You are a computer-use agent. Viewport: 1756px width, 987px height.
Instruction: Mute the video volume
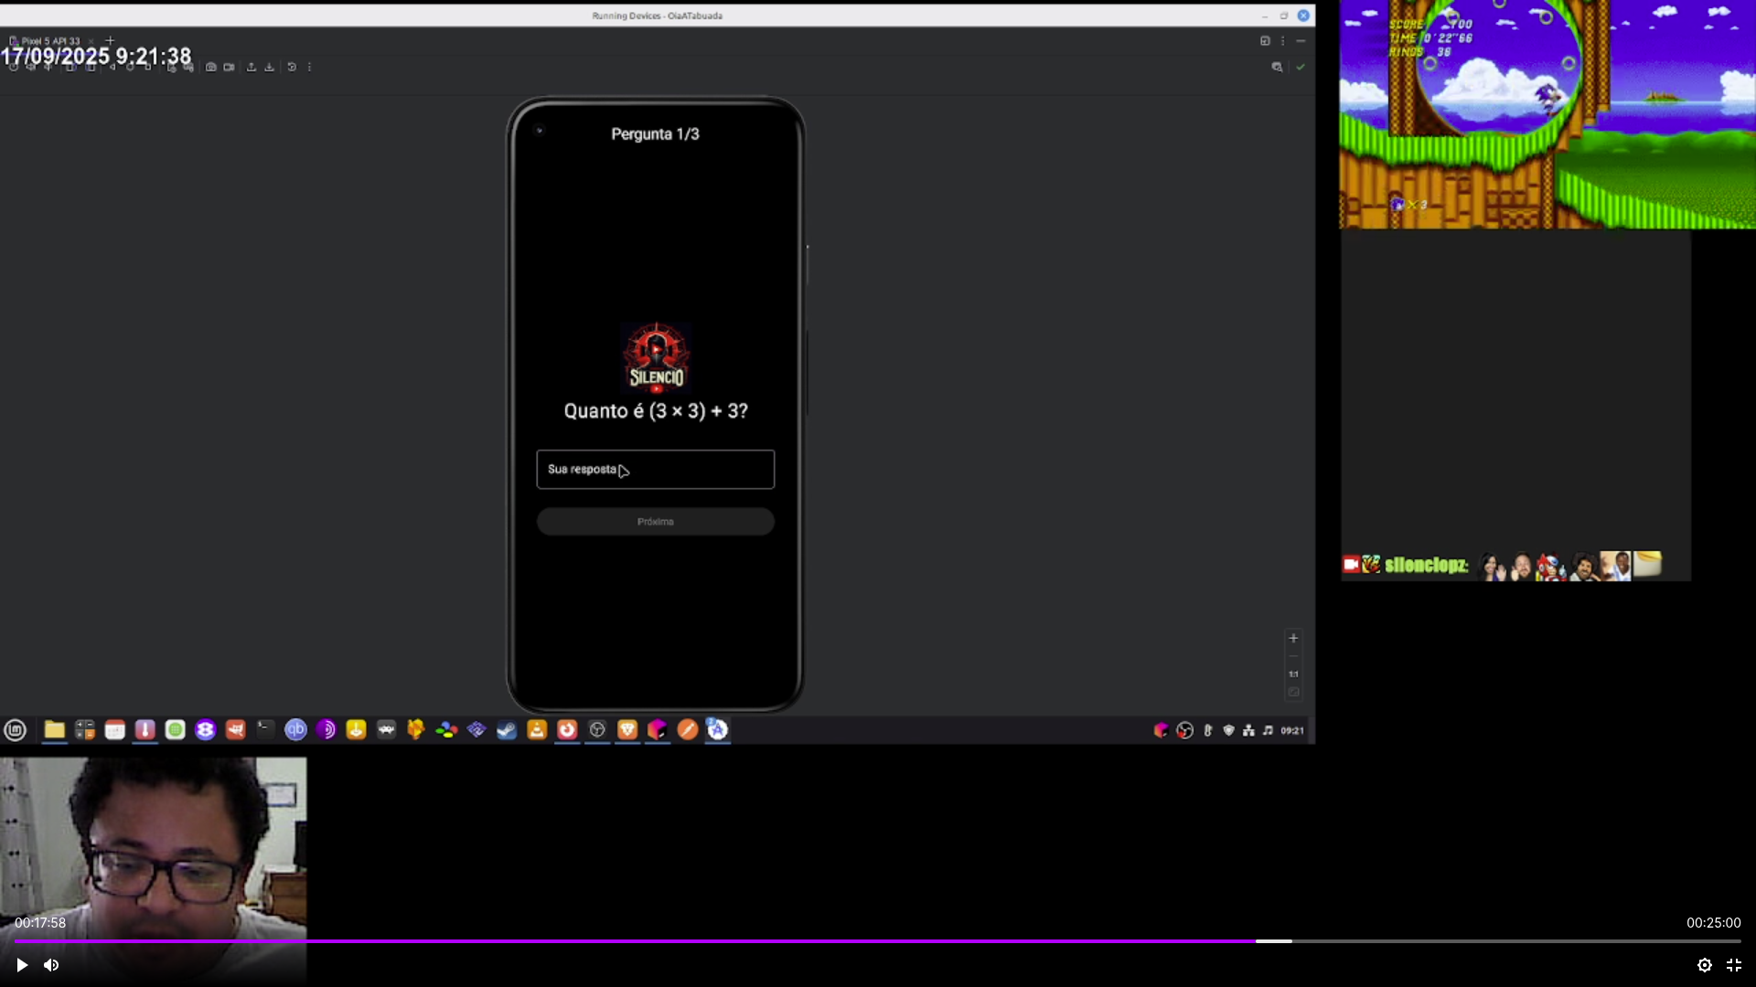coord(51,965)
